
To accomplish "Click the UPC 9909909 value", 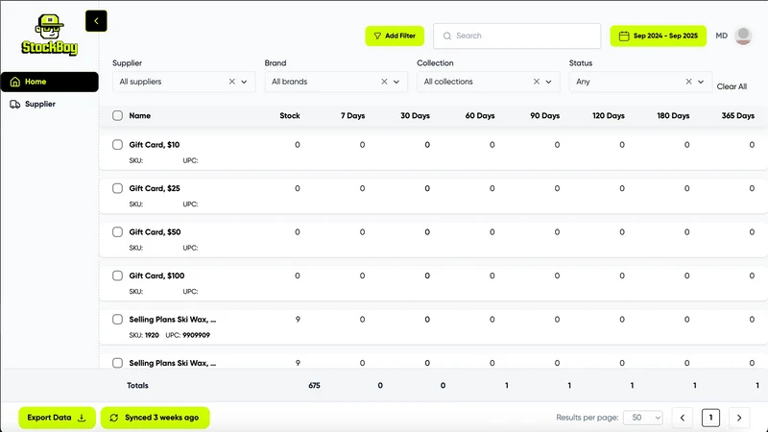I will coord(196,335).
